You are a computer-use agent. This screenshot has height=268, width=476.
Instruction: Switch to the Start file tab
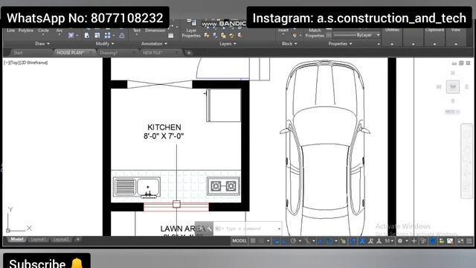click(18, 53)
